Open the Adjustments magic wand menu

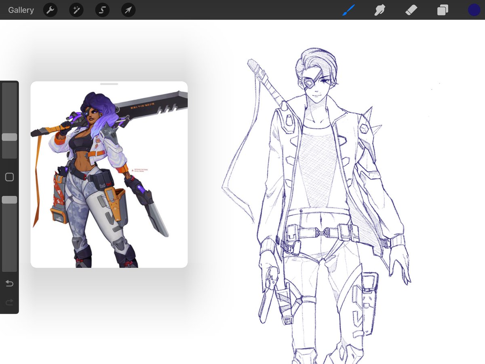pyautogui.click(x=76, y=10)
